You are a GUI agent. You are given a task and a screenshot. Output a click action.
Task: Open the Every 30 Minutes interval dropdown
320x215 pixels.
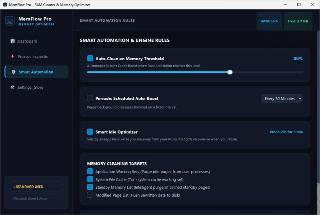pyautogui.click(x=282, y=99)
